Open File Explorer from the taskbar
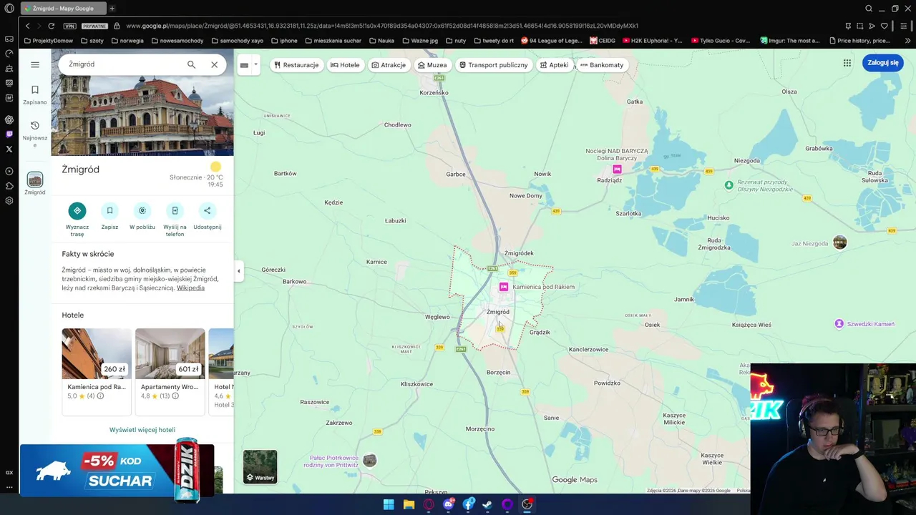 [409, 504]
